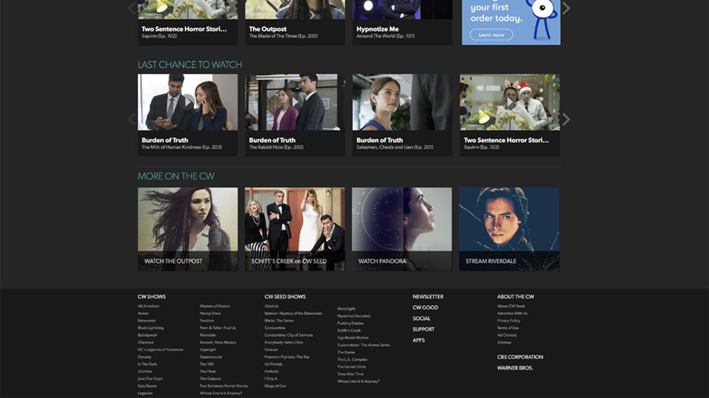
Task: Open CW Good footer link
Action: point(425,307)
